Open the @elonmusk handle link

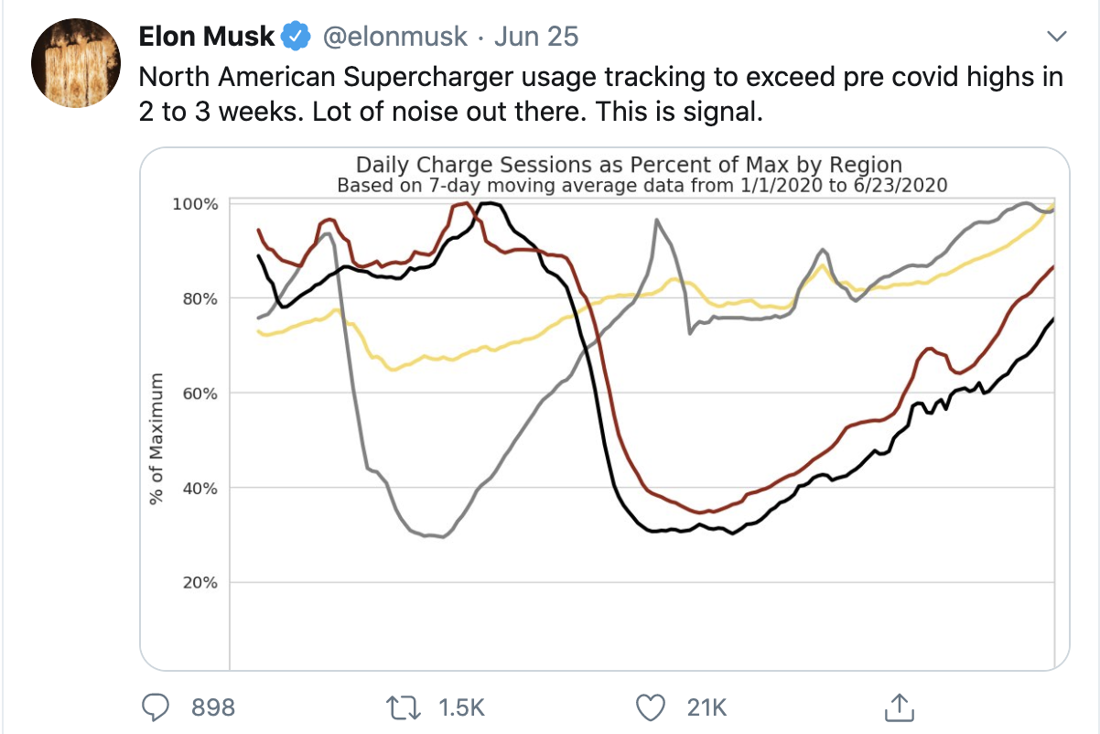pos(393,37)
